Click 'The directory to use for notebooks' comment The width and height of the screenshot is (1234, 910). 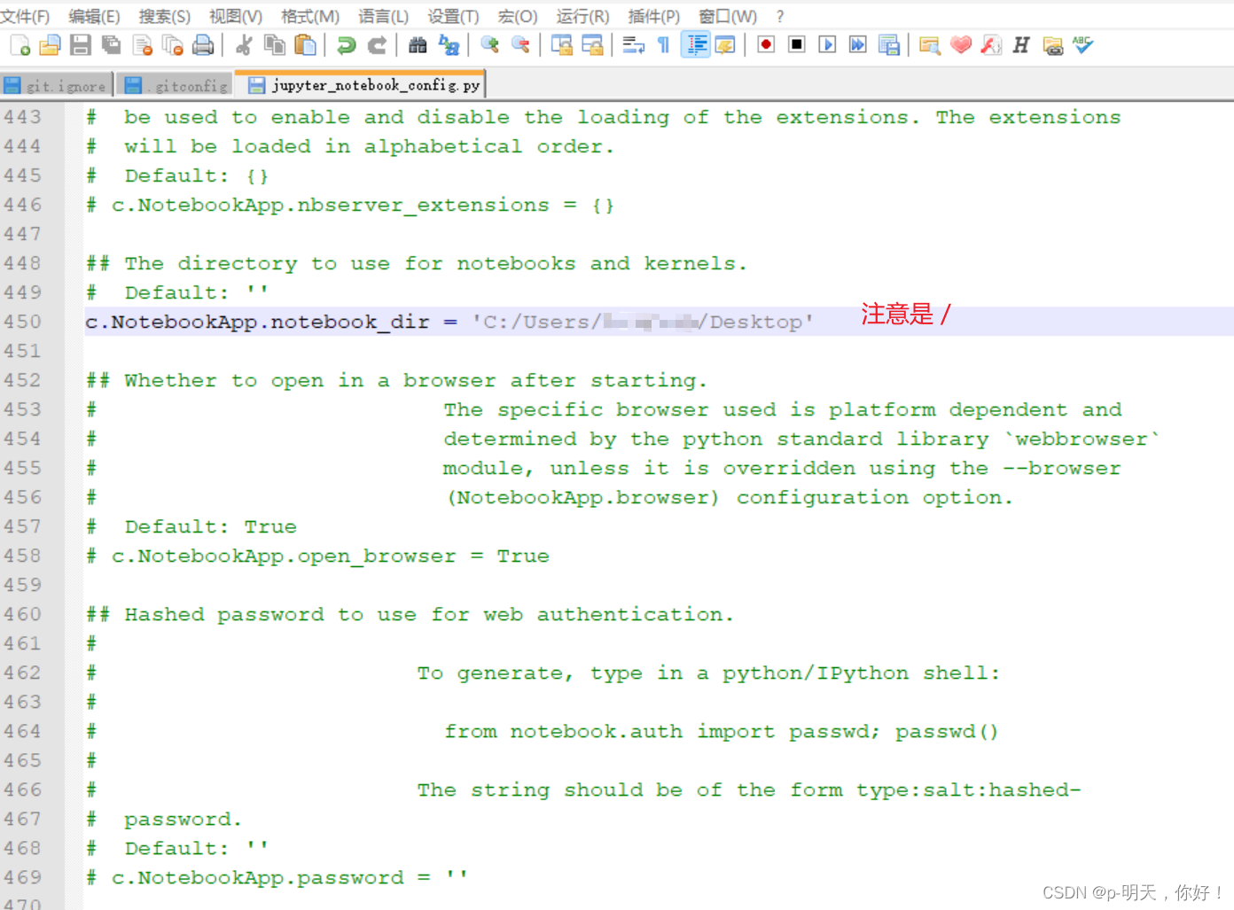click(x=417, y=263)
